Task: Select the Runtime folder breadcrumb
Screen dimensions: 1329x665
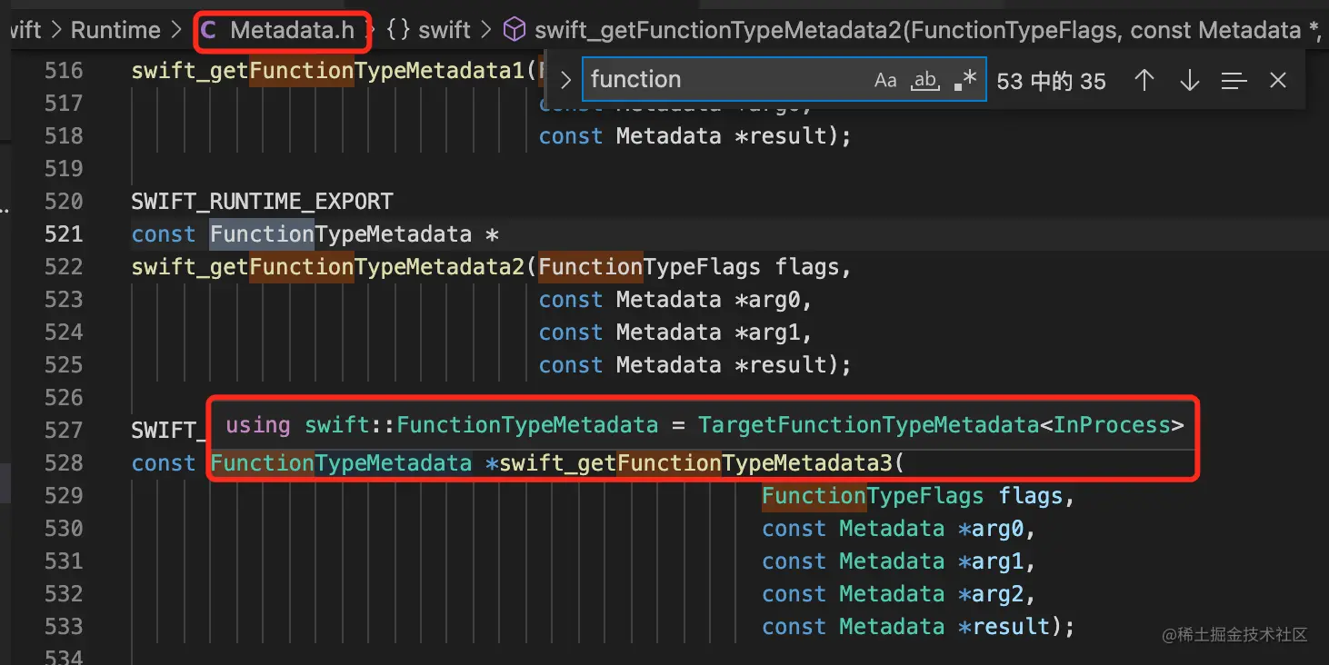Action: pos(115,31)
